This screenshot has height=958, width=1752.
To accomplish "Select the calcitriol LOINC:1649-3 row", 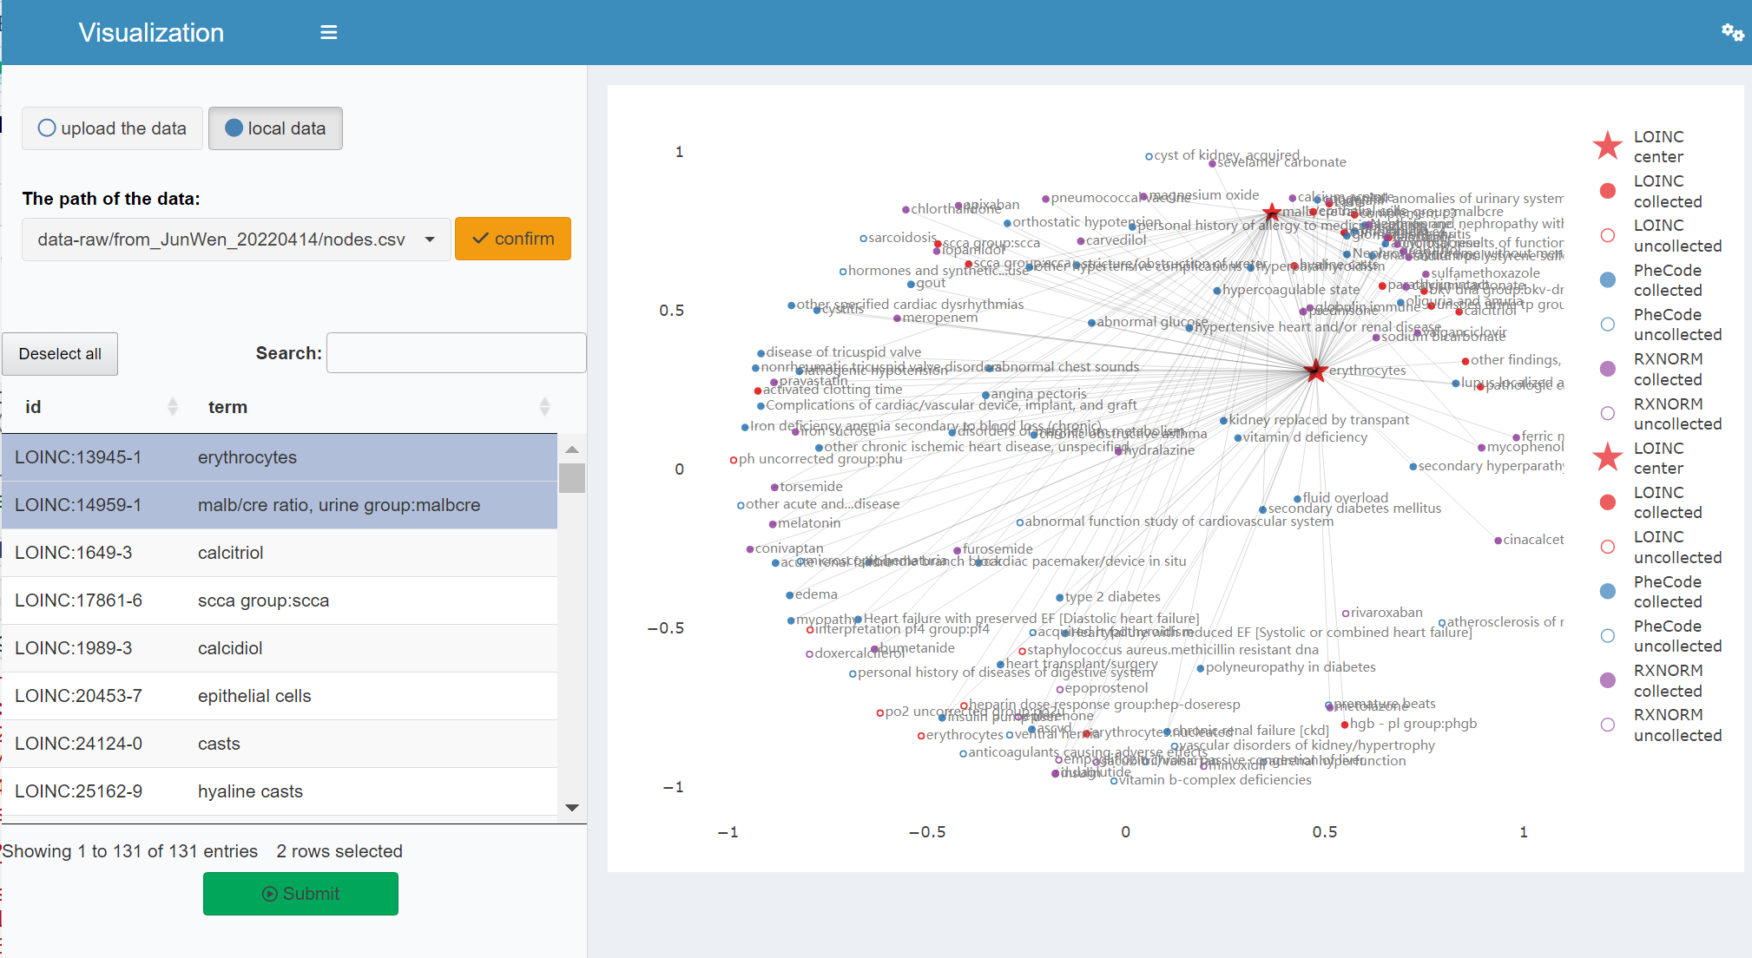I will pos(278,553).
